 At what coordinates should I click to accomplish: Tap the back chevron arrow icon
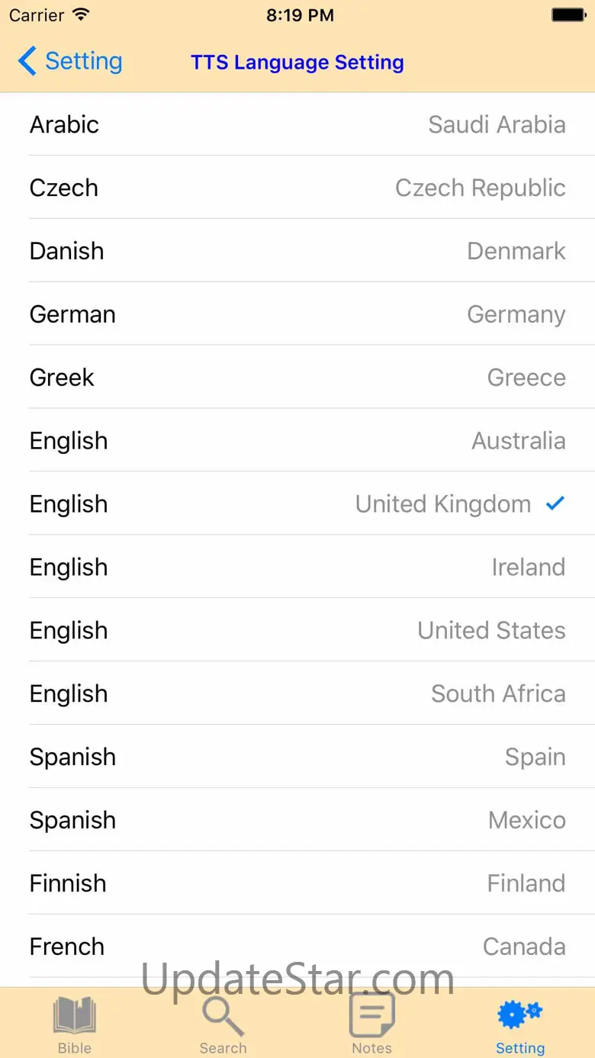click(x=27, y=61)
